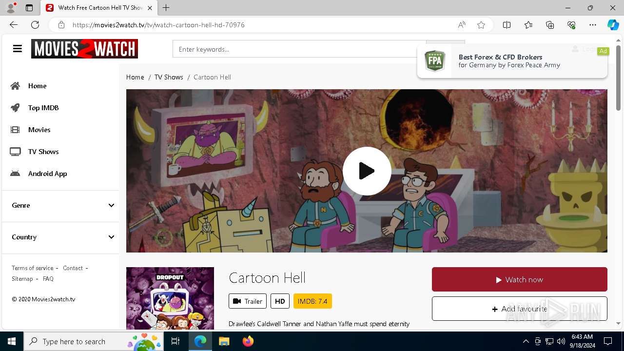Open Copilot sidebar icon
Viewport: 624px width, 351px height.
(613, 25)
